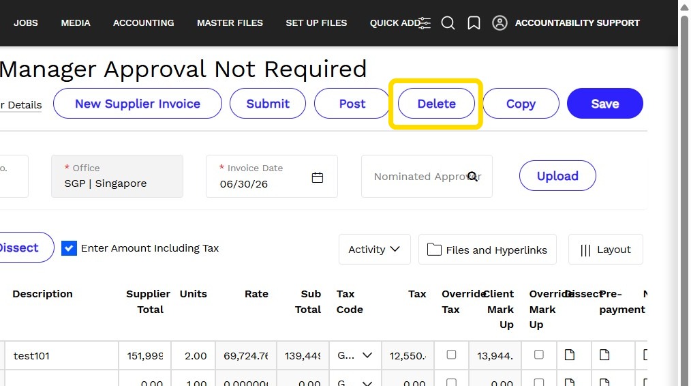Open the user profile avatar icon

coord(500,23)
